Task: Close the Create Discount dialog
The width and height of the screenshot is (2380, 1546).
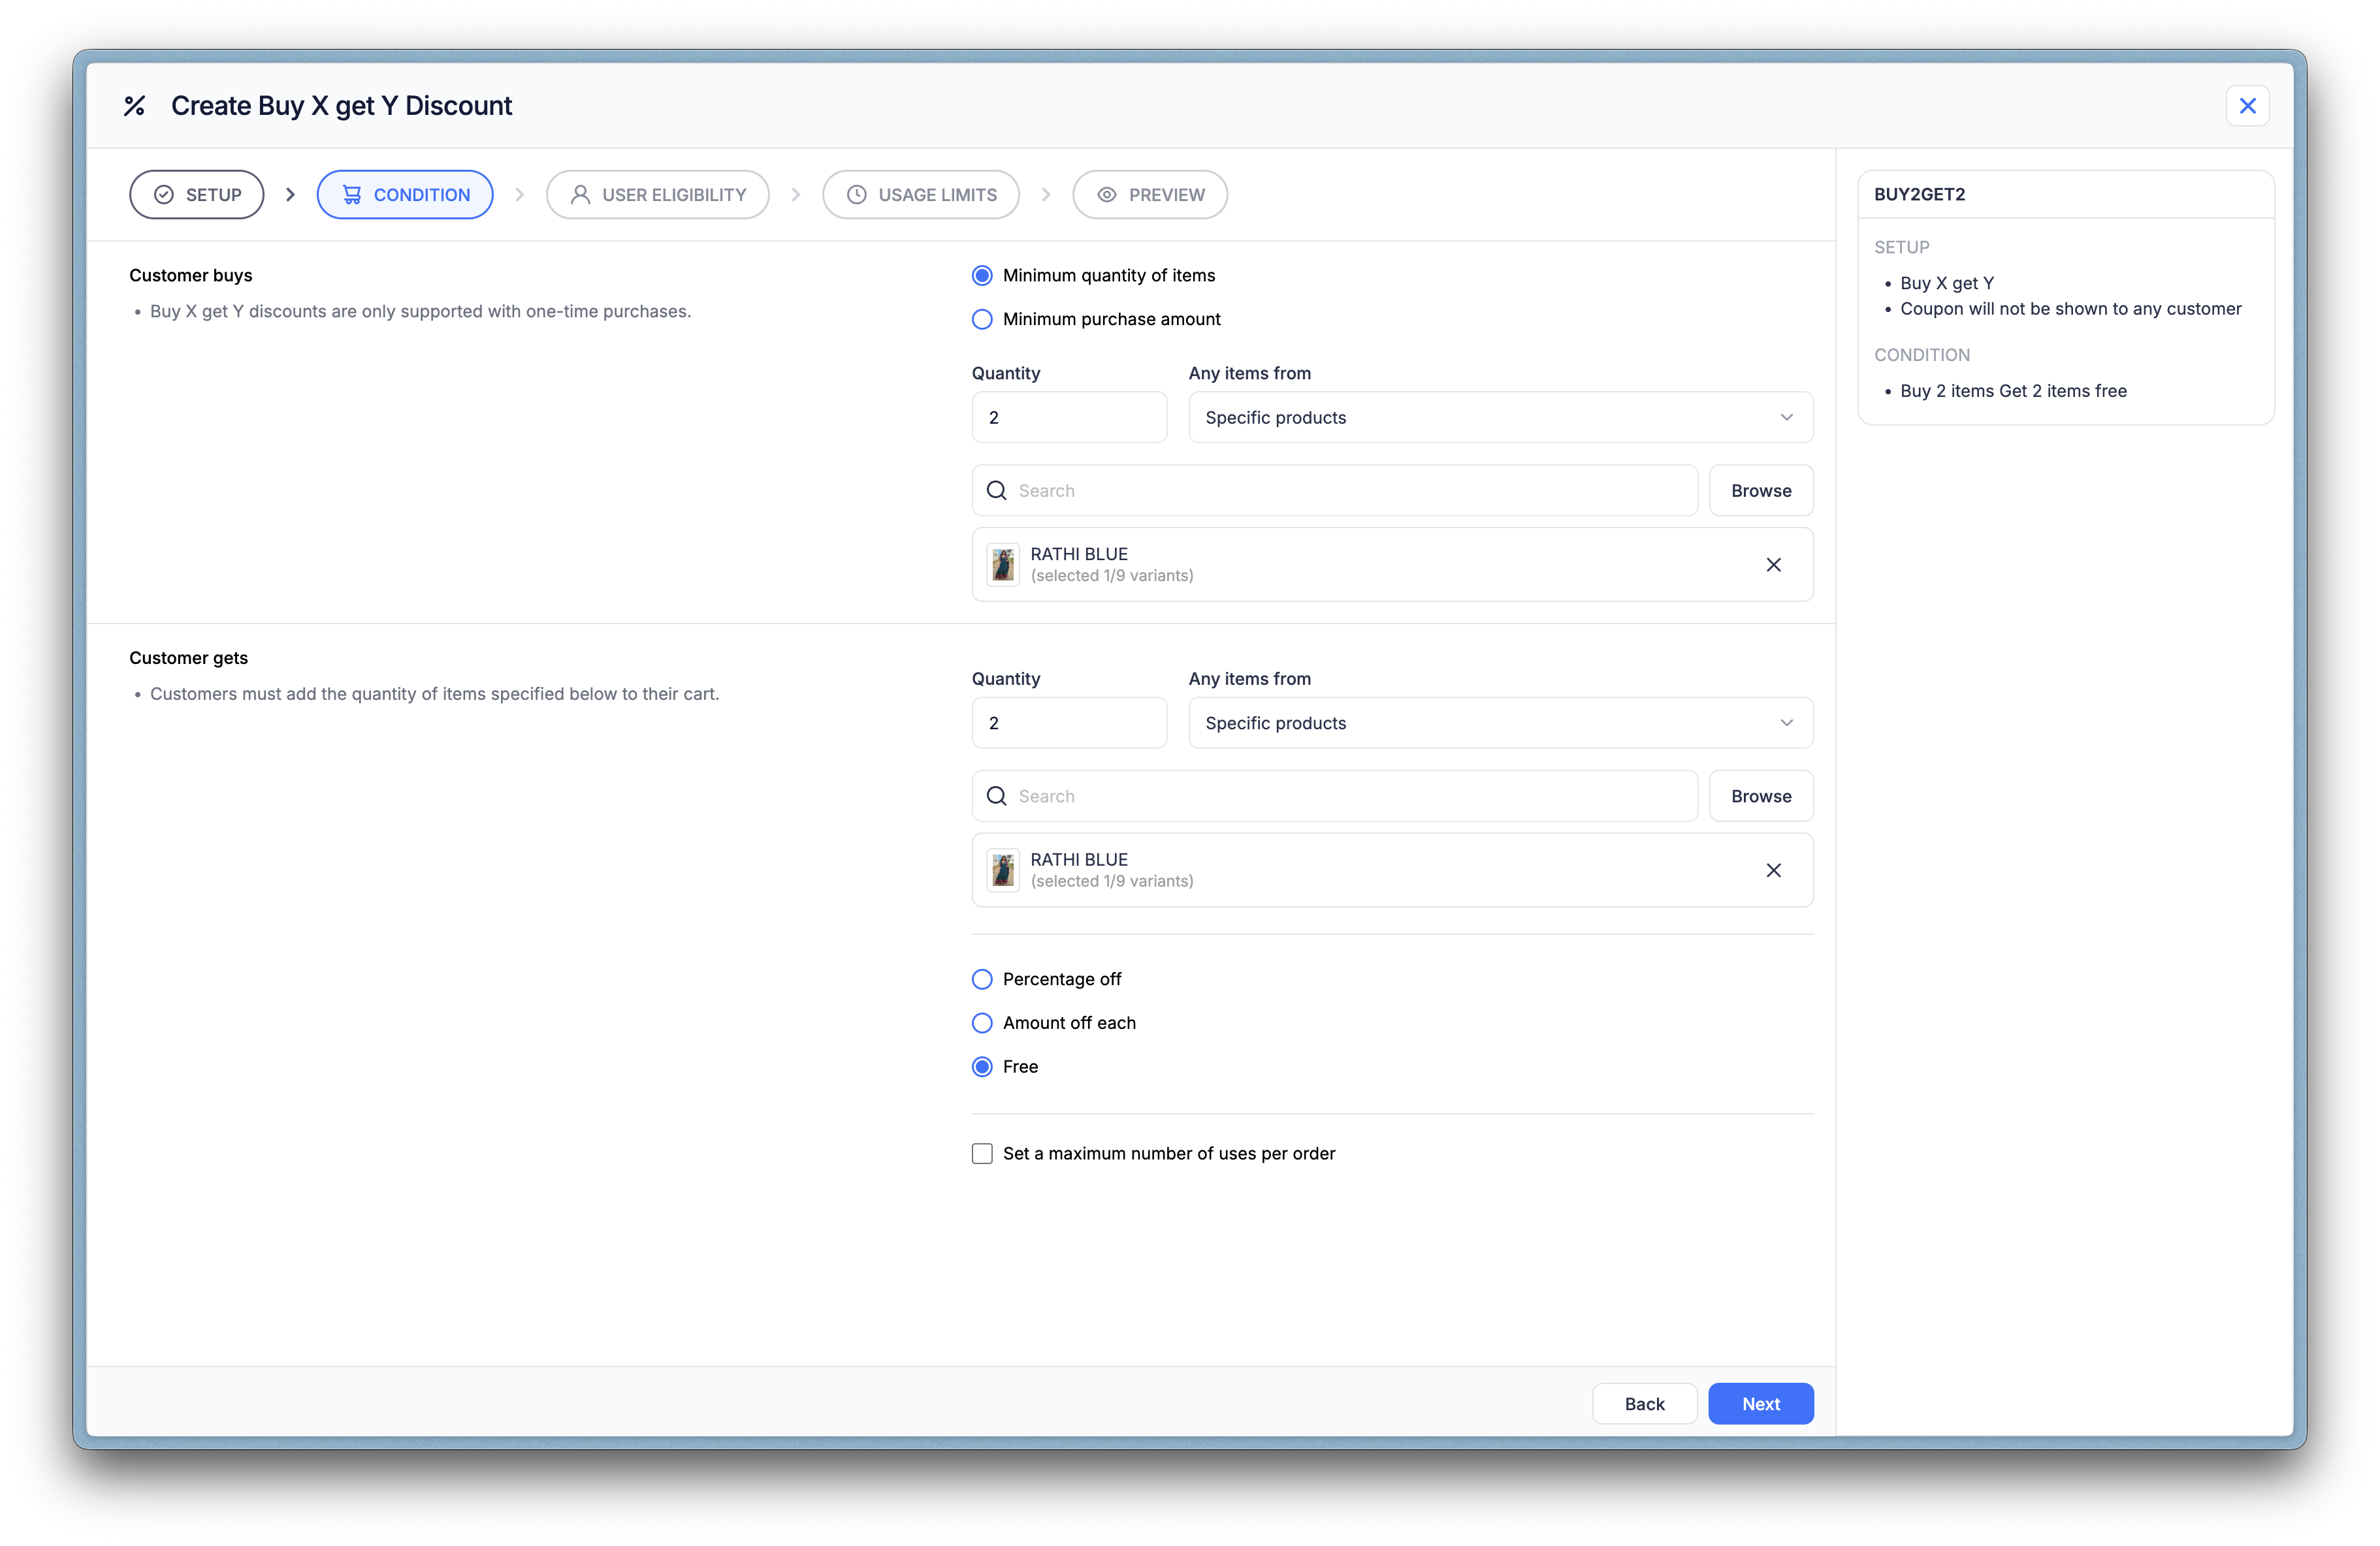Action: coord(2247,106)
